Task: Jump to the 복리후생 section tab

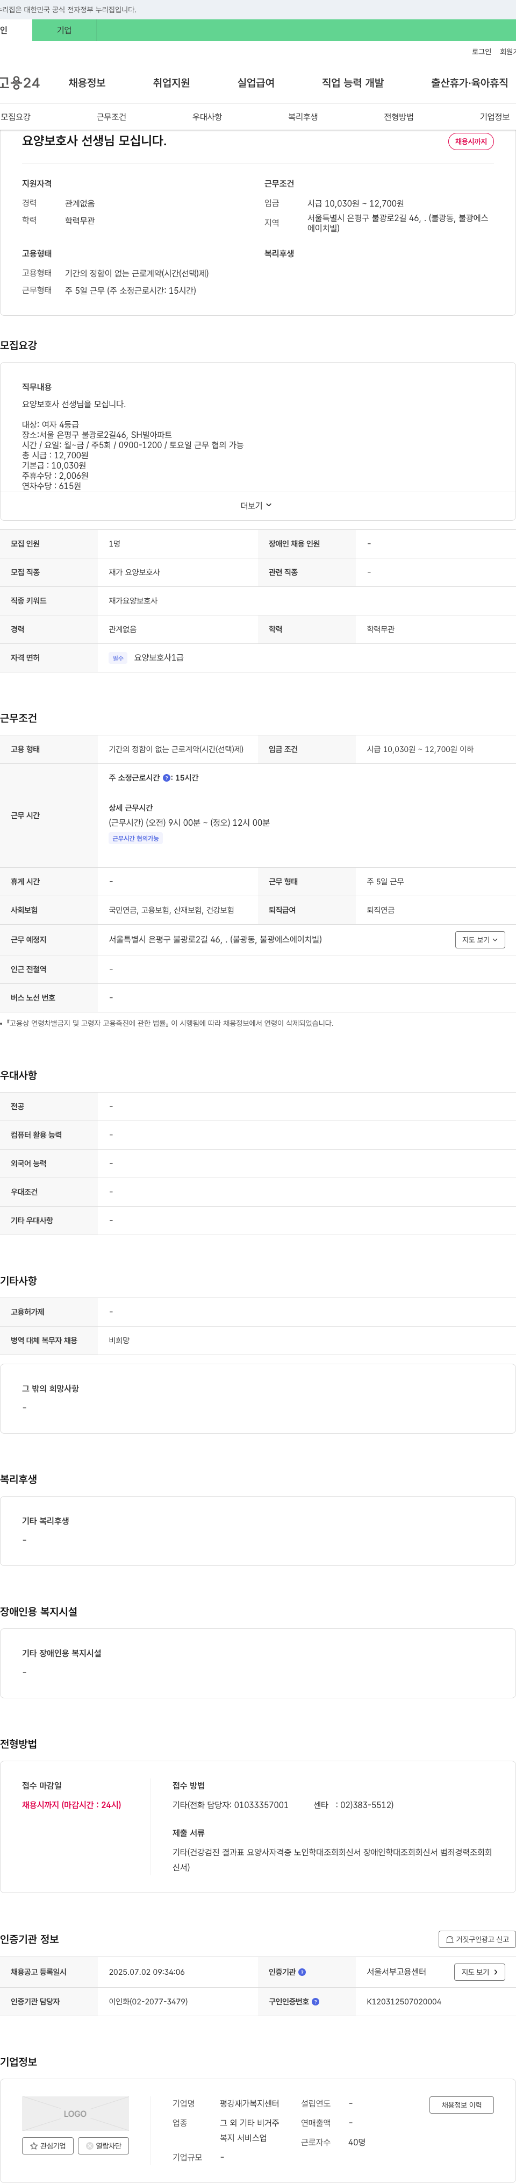Action: (303, 117)
